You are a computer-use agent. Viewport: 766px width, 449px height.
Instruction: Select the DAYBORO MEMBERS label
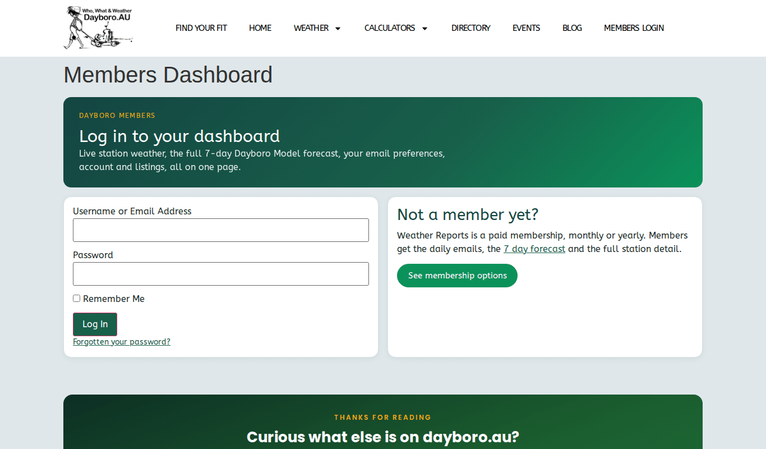[117, 116]
